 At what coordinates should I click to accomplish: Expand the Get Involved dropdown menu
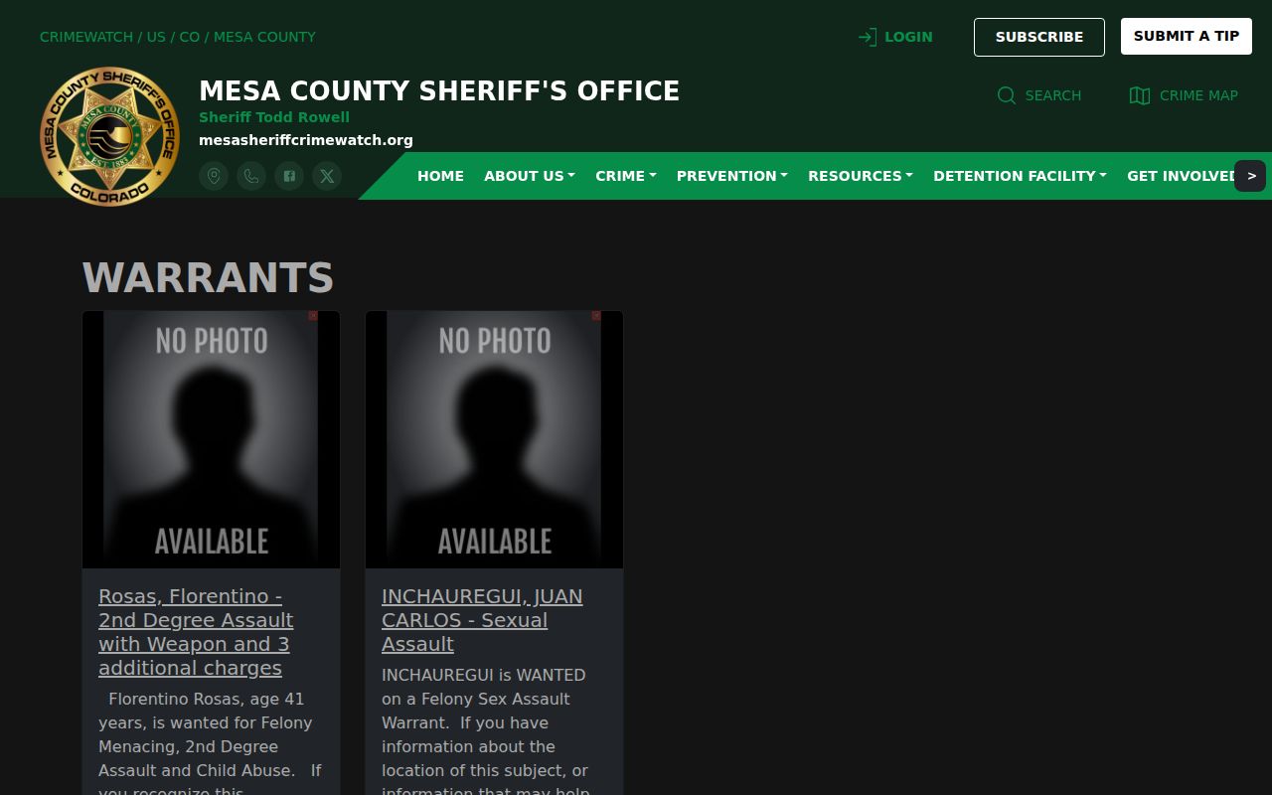[x=1181, y=176]
